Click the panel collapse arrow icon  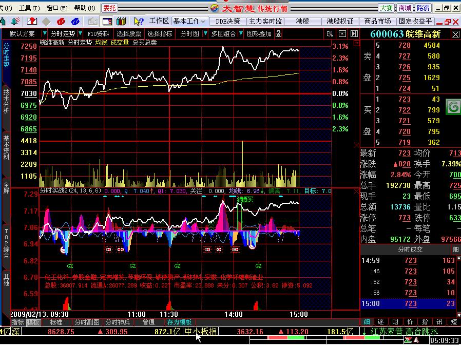[354, 34]
